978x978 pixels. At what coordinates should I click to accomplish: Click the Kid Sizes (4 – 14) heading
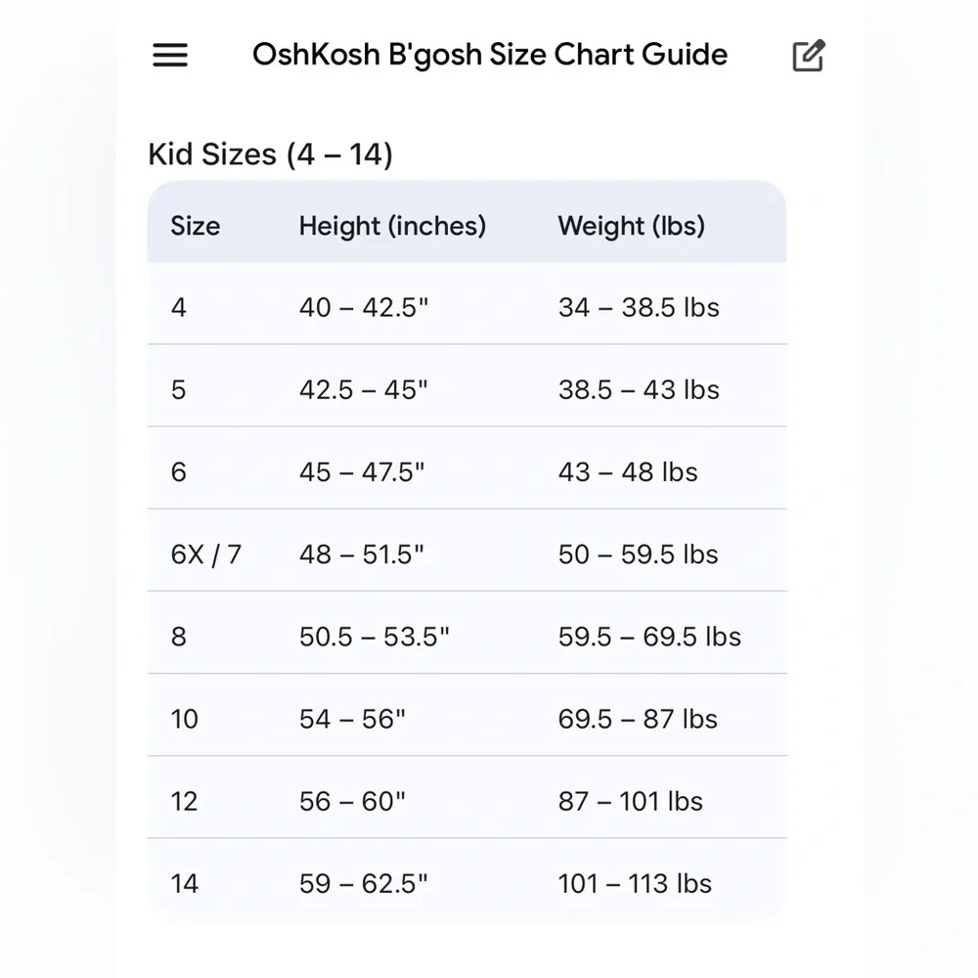270,155
